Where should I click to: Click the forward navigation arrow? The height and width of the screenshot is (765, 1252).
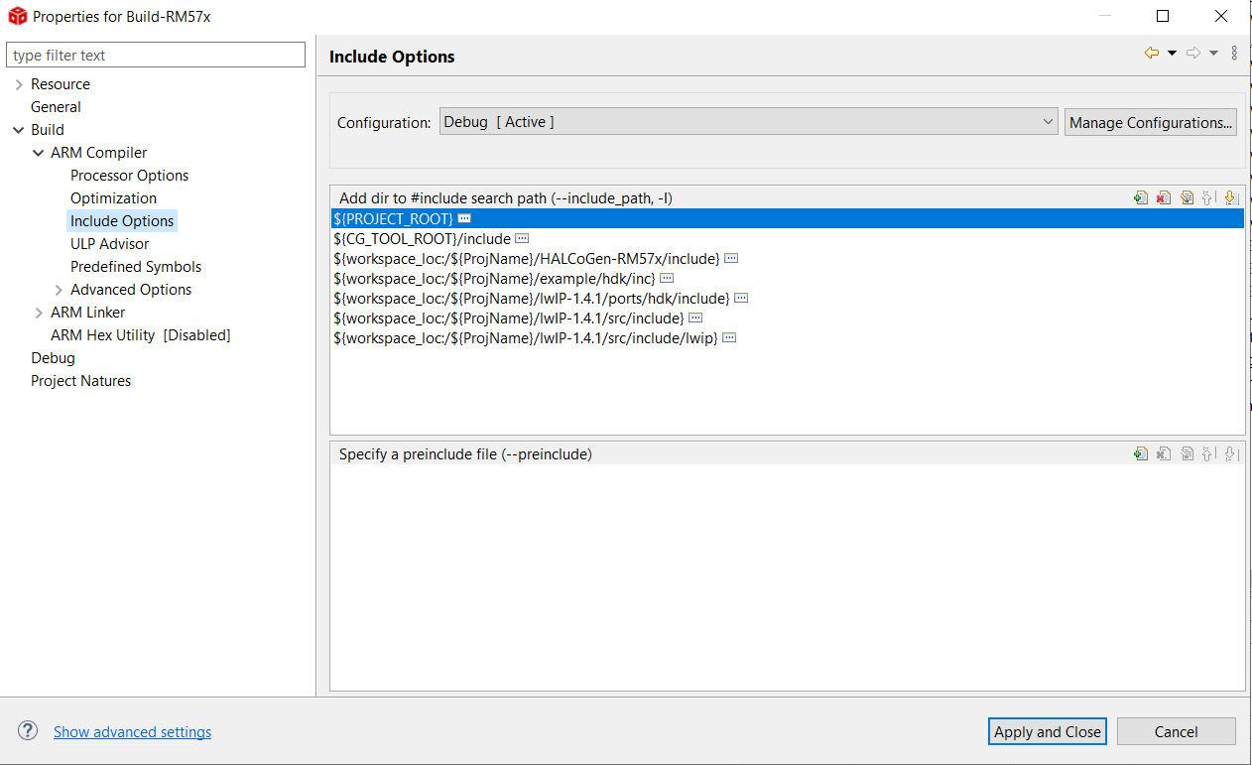pos(1193,53)
